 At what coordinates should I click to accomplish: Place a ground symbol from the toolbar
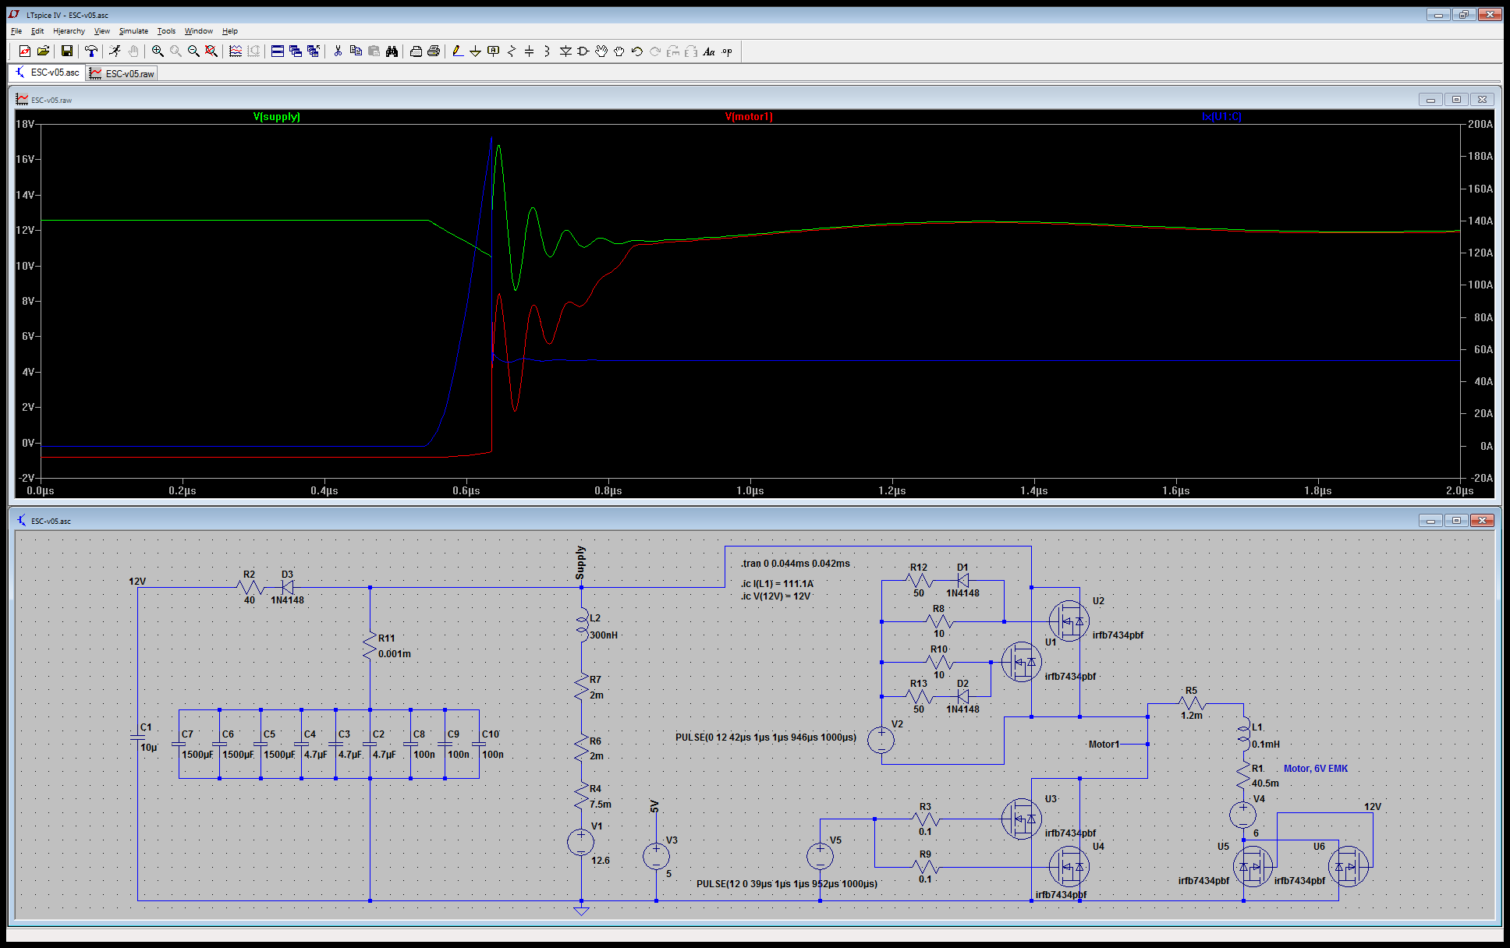pyautogui.click(x=475, y=51)
